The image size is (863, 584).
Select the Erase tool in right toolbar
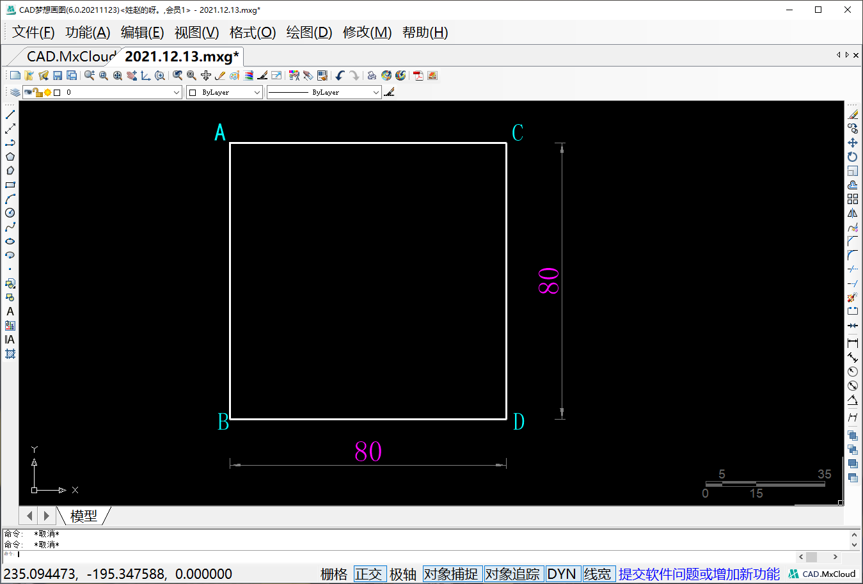coord(853,114)
